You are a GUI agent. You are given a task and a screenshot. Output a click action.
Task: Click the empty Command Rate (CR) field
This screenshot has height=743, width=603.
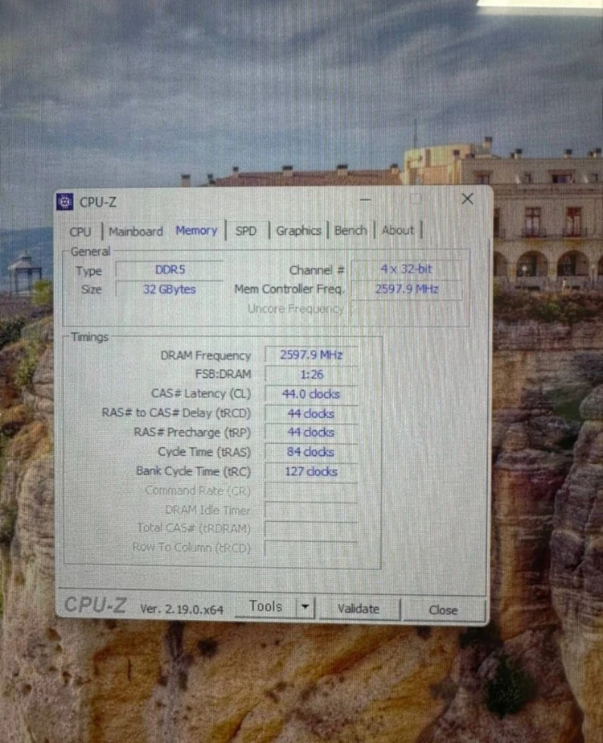311,491
